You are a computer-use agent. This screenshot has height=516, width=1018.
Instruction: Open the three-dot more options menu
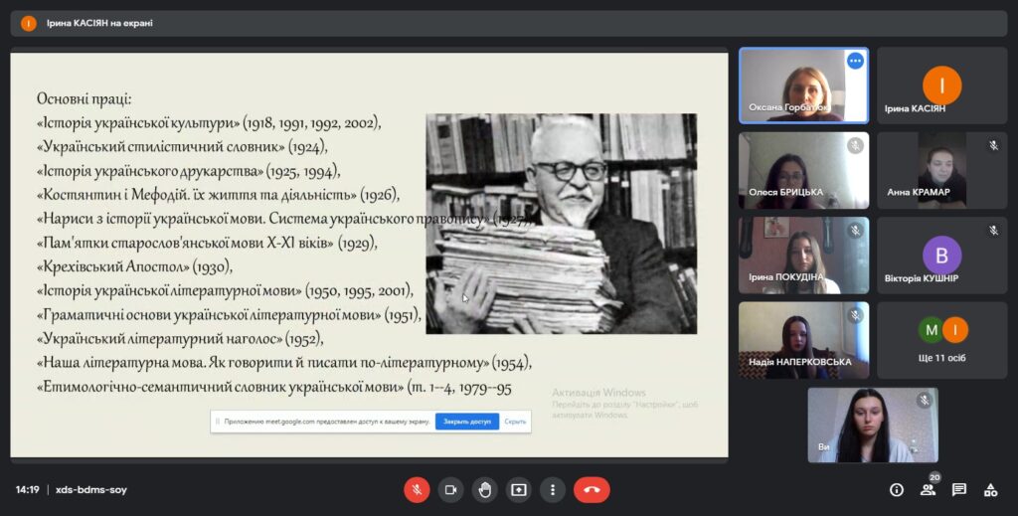(x=552, y=489)
